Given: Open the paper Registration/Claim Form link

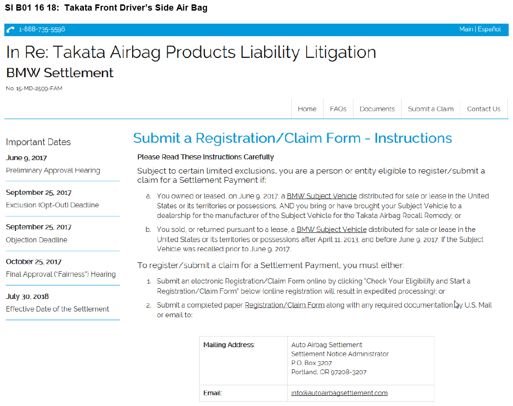Looking at the screenshot, I should pos(284,305).
